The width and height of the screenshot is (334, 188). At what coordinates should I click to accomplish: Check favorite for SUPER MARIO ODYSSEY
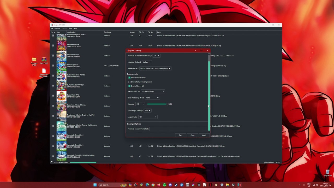click(x=53, y=86)
